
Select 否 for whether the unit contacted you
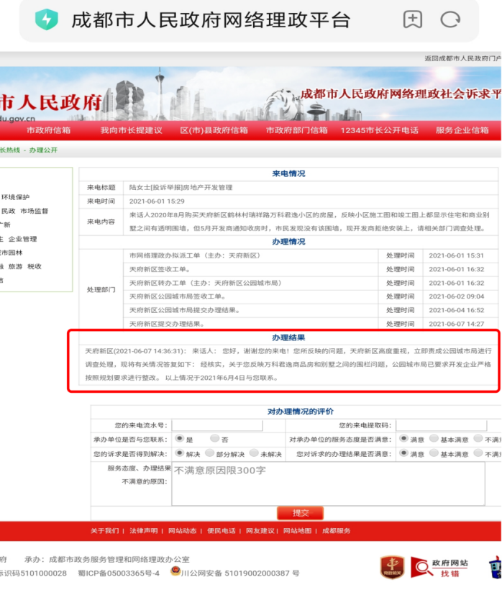tap(215, 438)
